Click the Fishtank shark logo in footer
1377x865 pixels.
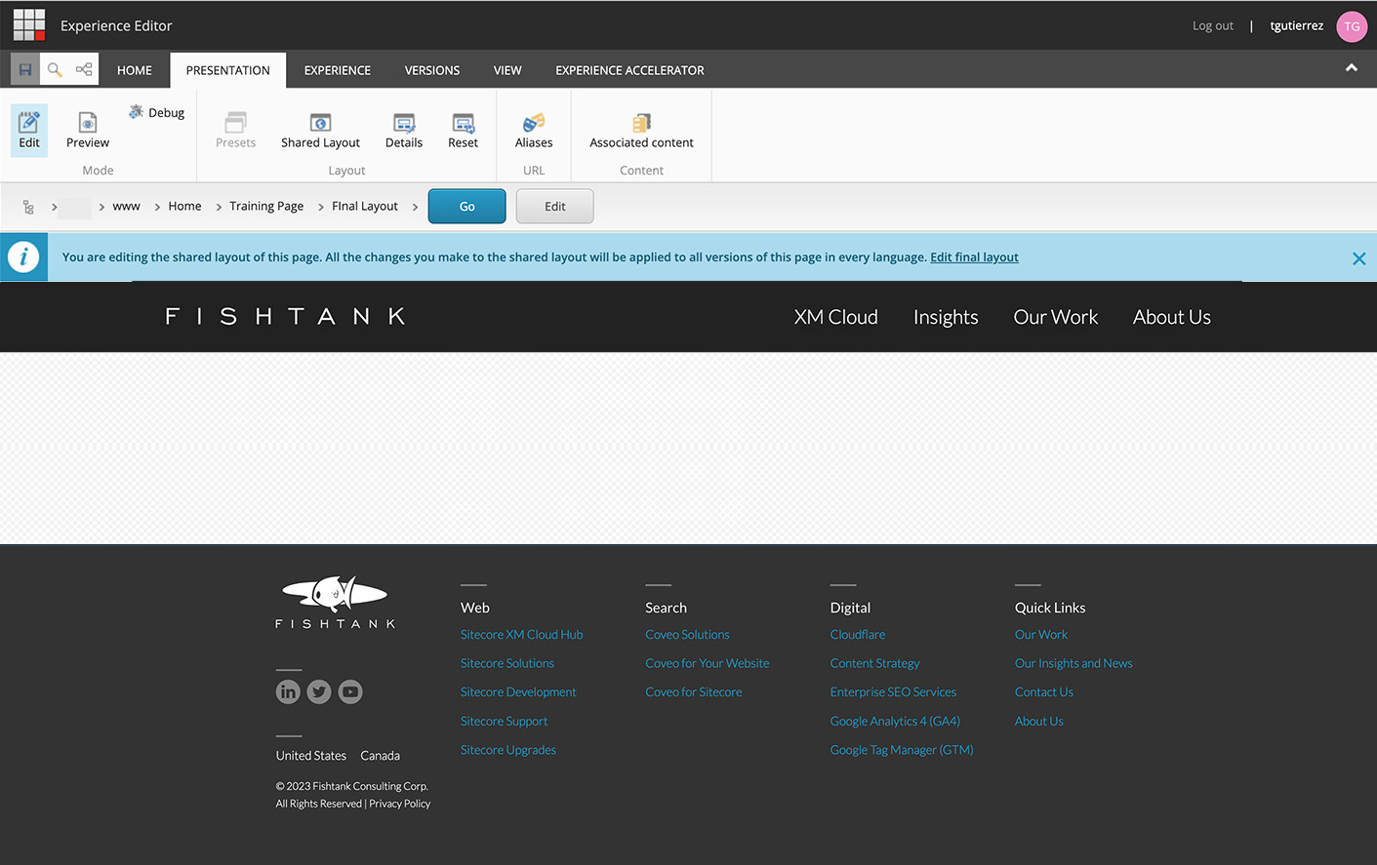pyautogui.click(x=335, y=601)
